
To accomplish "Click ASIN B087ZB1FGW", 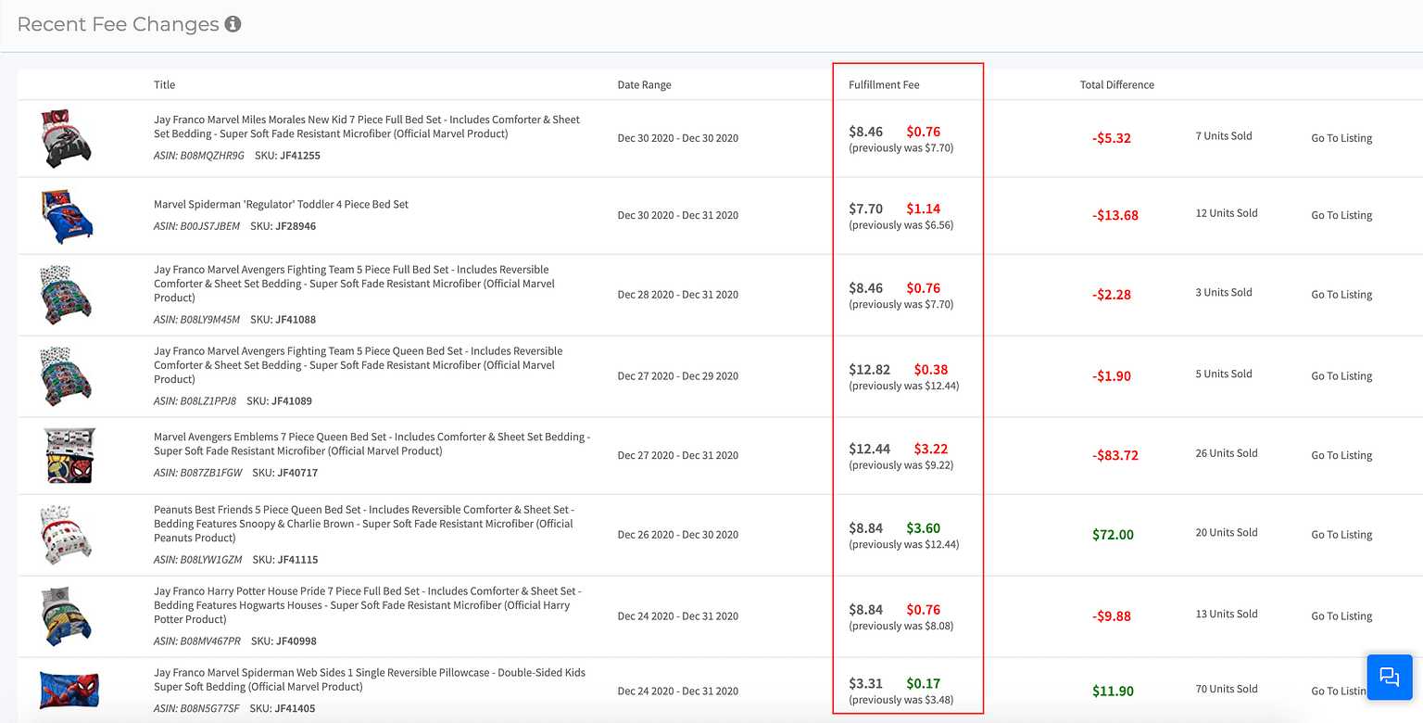I will tap(197, 473).
